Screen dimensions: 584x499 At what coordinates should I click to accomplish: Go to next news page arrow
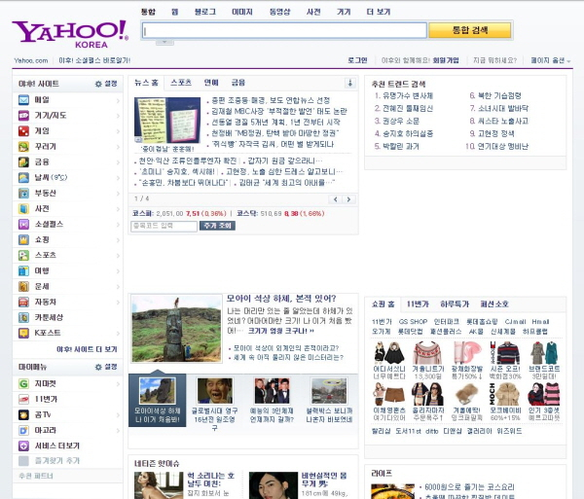click(348, 199)
